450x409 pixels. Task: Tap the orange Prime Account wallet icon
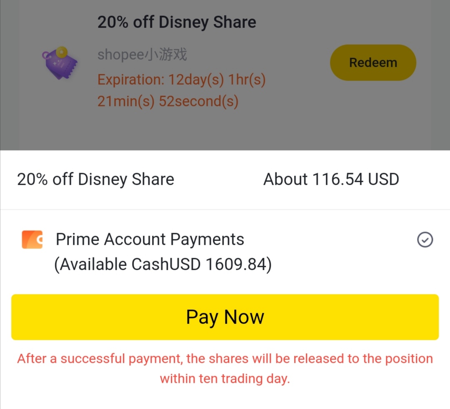(x=32, y=240)
